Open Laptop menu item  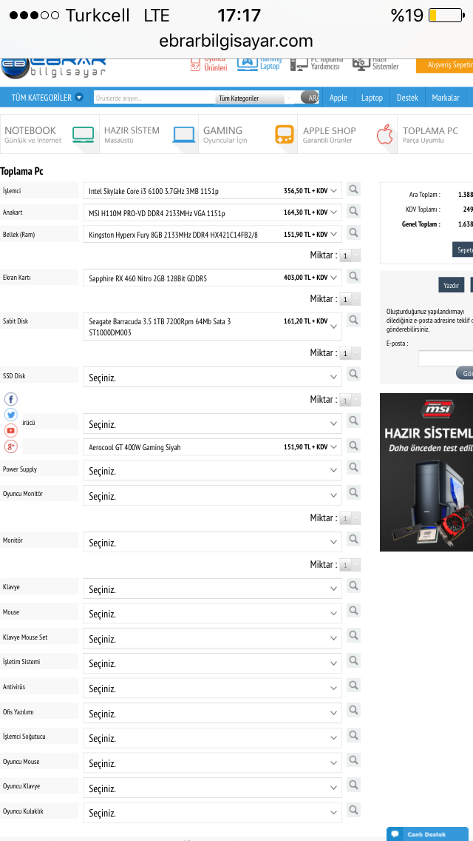click(x=372, y=98)
